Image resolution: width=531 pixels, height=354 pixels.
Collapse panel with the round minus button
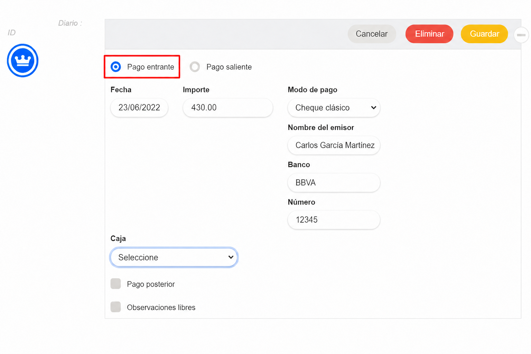point(521,35)
